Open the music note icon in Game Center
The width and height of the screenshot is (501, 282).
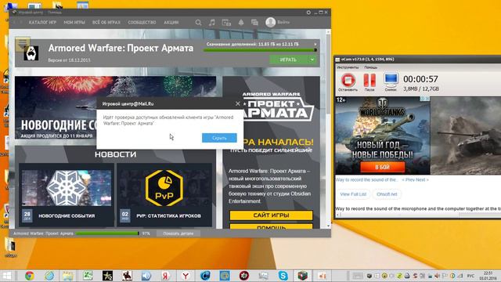212,23
